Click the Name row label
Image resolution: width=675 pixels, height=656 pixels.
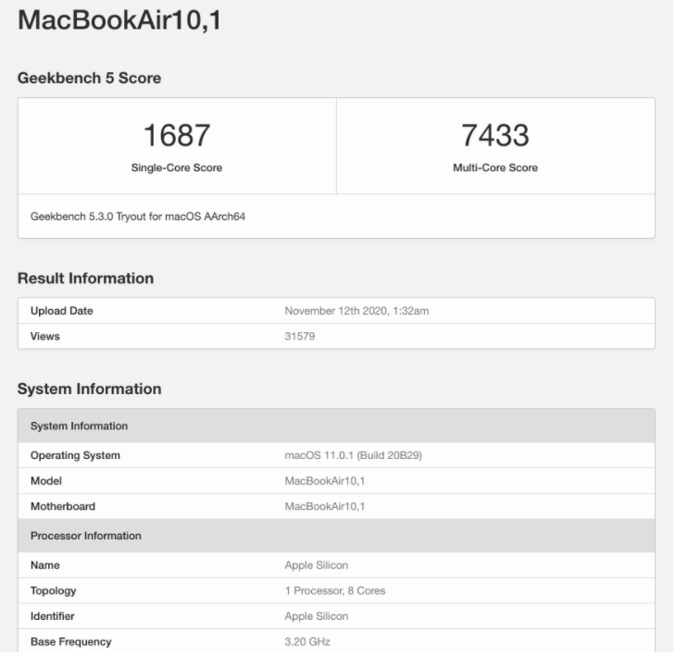44,565
